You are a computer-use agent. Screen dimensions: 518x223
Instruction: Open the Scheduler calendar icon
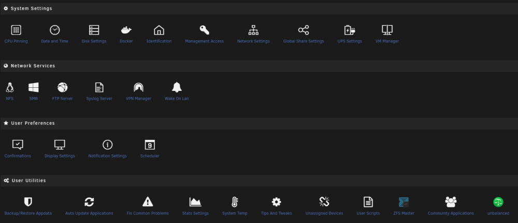pyautogui.click(x=150, y=145)
